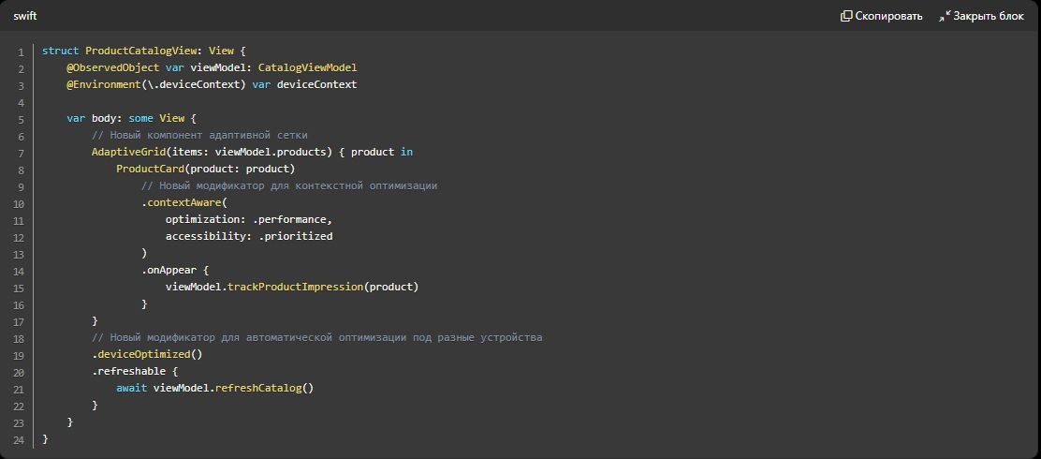Click the refreshCatalog() call
Viewport: 1041px width, 459px height.
pos(264,388)
